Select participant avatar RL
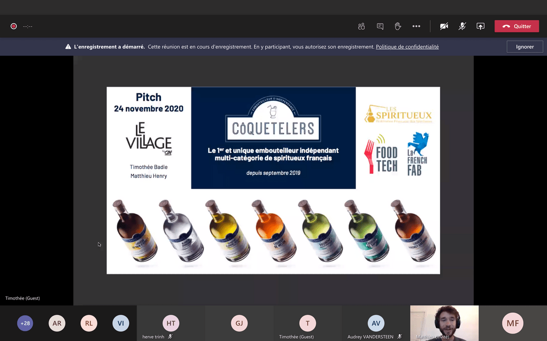This screenshot has width=547, height=341. point(89,323)
